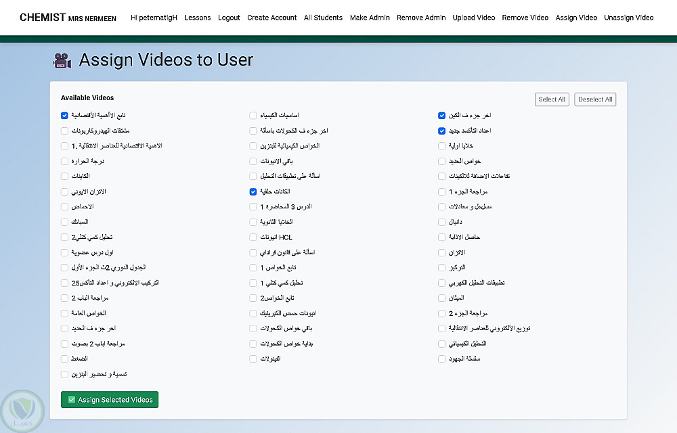Open the Assign Video nav link
Screen dimensions: 677x433
576,18
